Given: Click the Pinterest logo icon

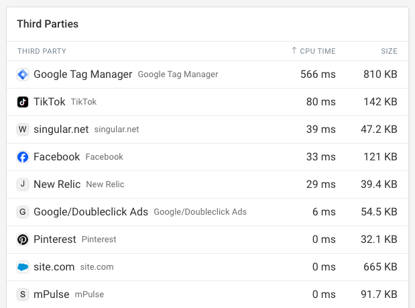Looking at the screenshot, I should coord(23,240).
